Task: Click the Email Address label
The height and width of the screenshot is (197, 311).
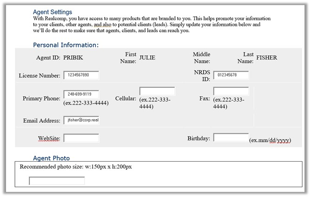Action: pyautogui.click(x=42, y=120)
